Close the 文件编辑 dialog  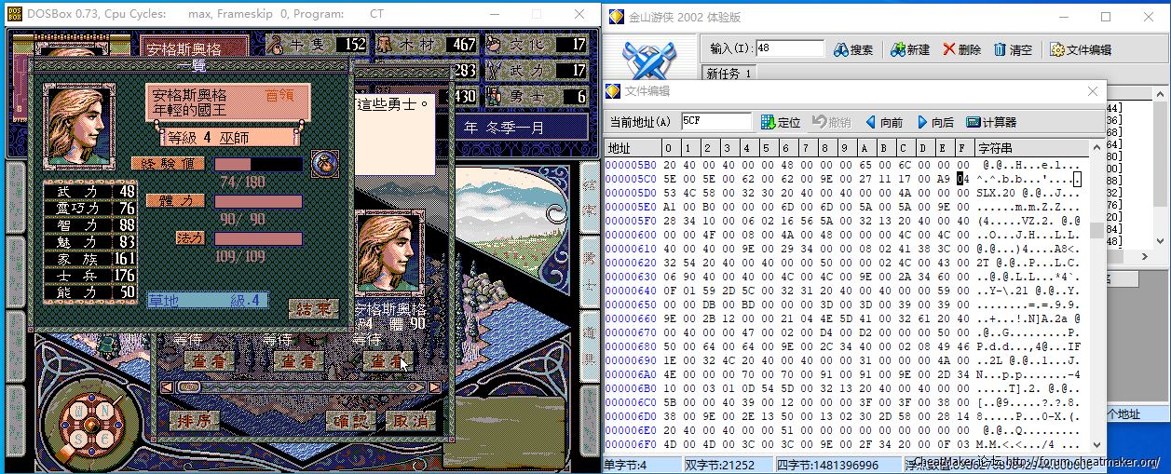pos(1093,91)
